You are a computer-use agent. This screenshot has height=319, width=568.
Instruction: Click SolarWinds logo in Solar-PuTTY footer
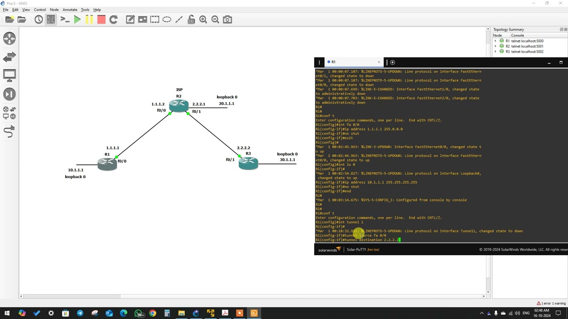coord(329,250)
